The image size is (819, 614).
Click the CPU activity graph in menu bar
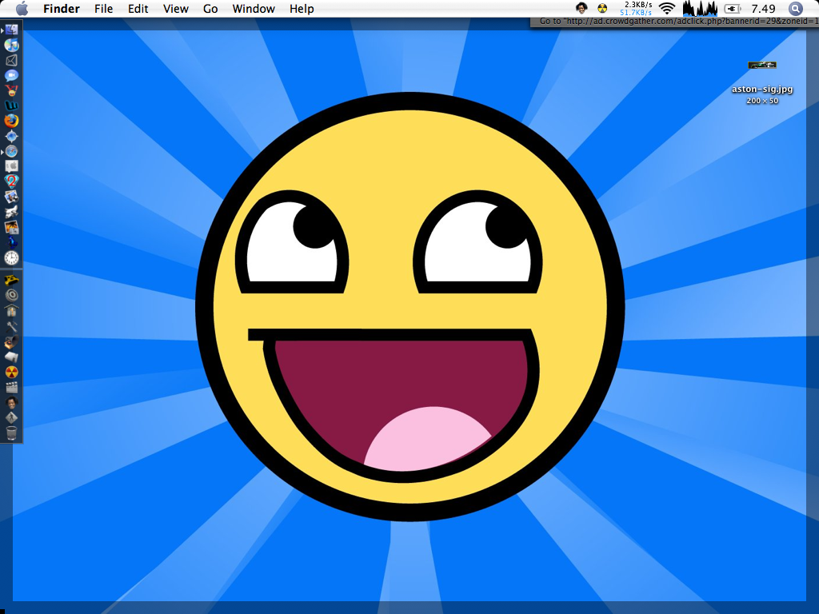(x=700, y=8)
